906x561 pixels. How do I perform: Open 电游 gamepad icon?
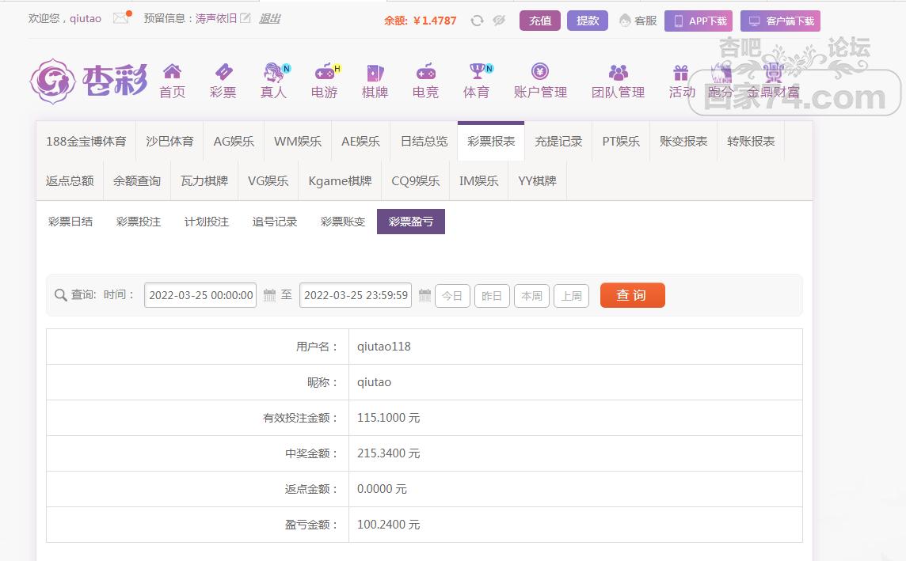(325, 72)
